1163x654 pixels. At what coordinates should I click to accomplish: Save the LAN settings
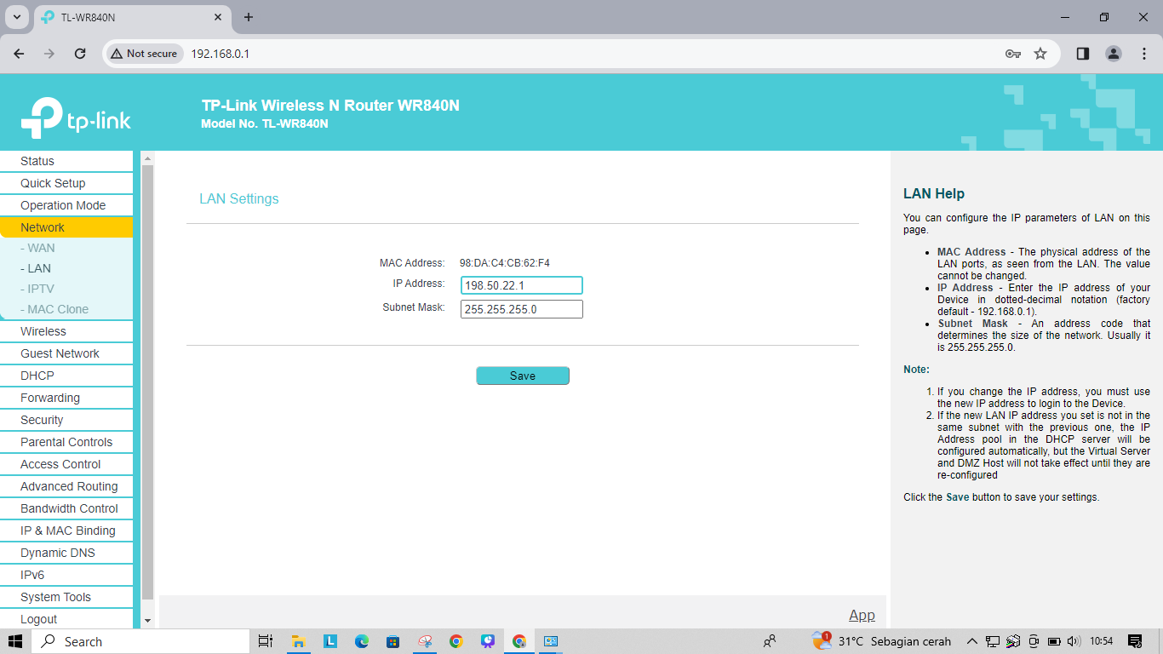pyautogui.click(x=523, y=376)
